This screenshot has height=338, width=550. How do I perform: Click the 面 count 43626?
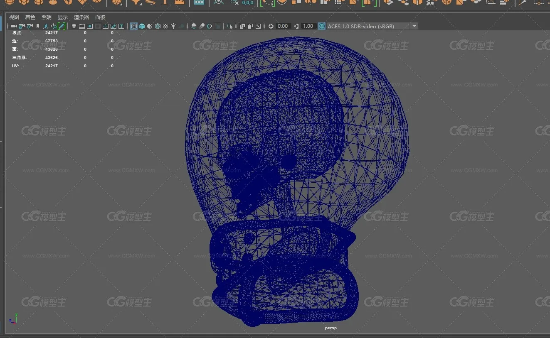coord(52,49)
